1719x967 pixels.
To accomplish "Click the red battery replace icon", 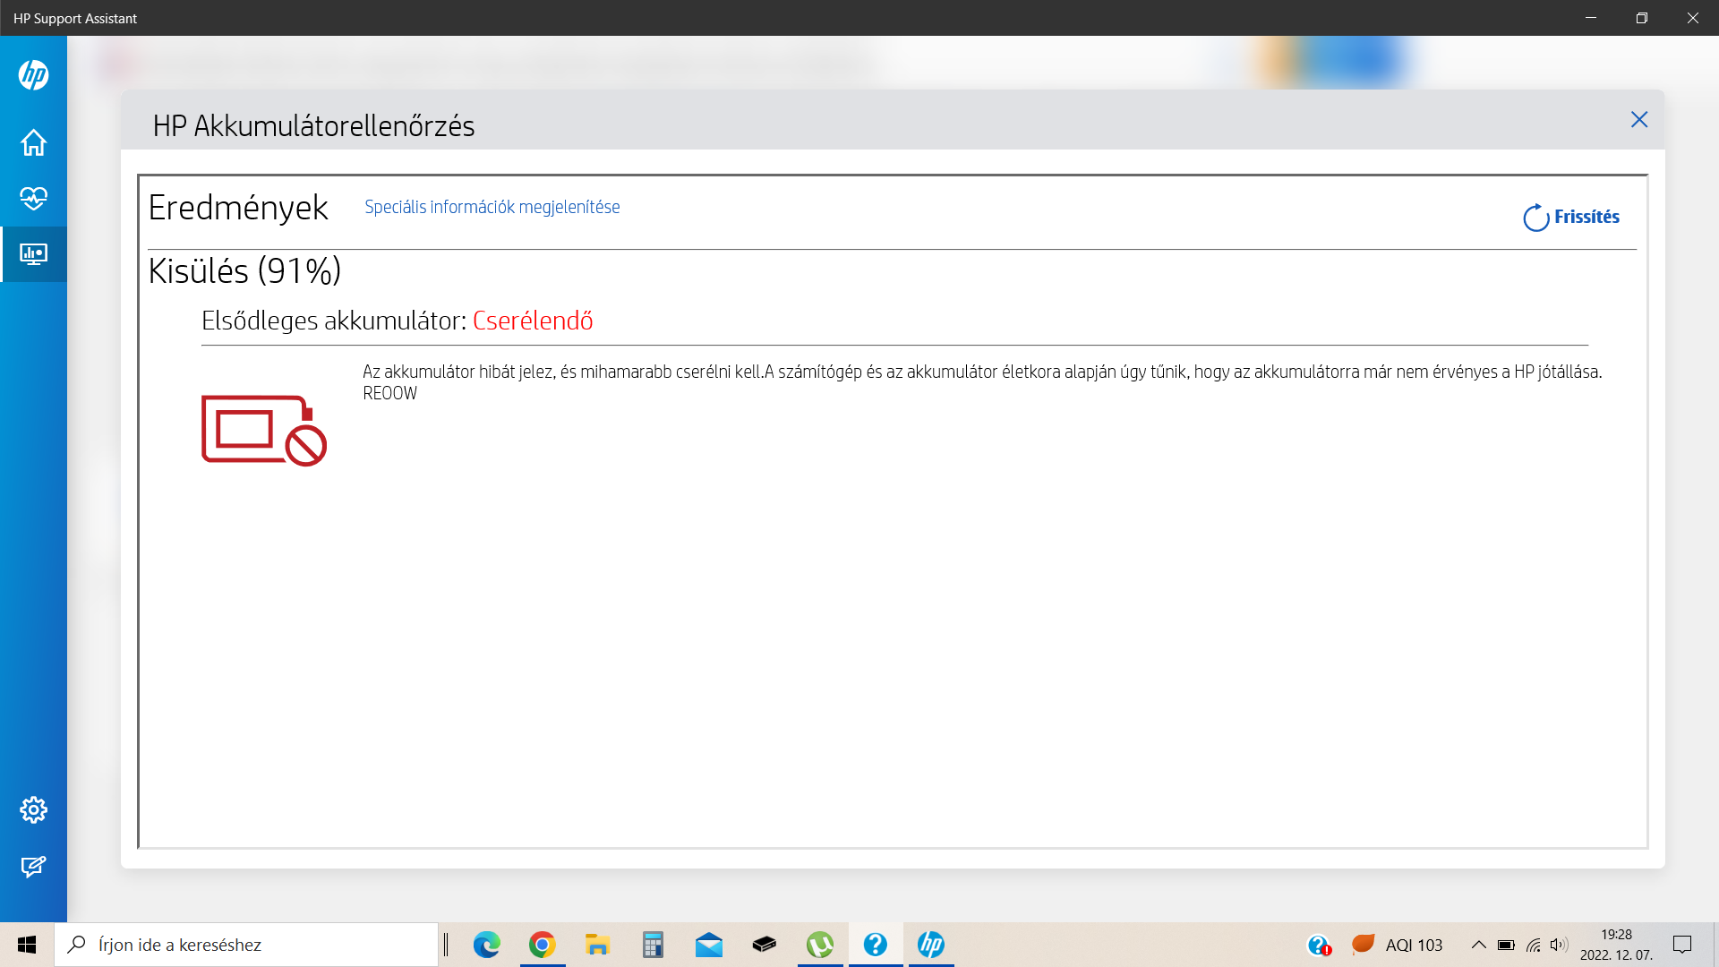I will point(264,430).
